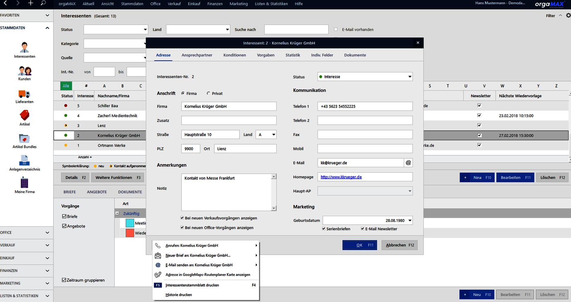Image resolution: width=571 pixels, height=302 pixels.
Task: Enable the E-Mail vorhanden filter checkbox
Action: tap(336, 29)
